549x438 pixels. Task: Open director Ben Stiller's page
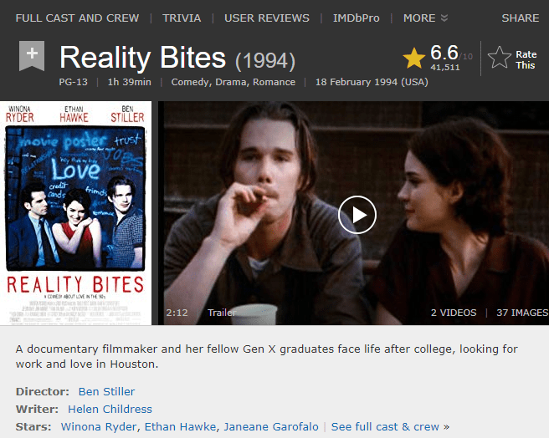click(106, 391)
